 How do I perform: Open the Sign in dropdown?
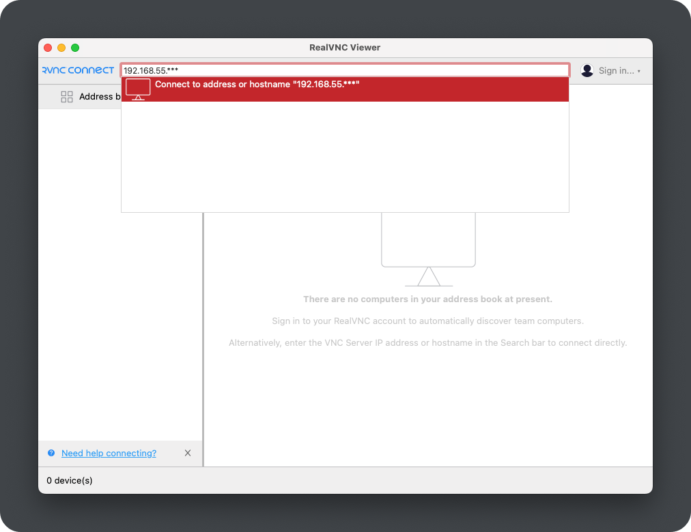(x=619, y=70)
